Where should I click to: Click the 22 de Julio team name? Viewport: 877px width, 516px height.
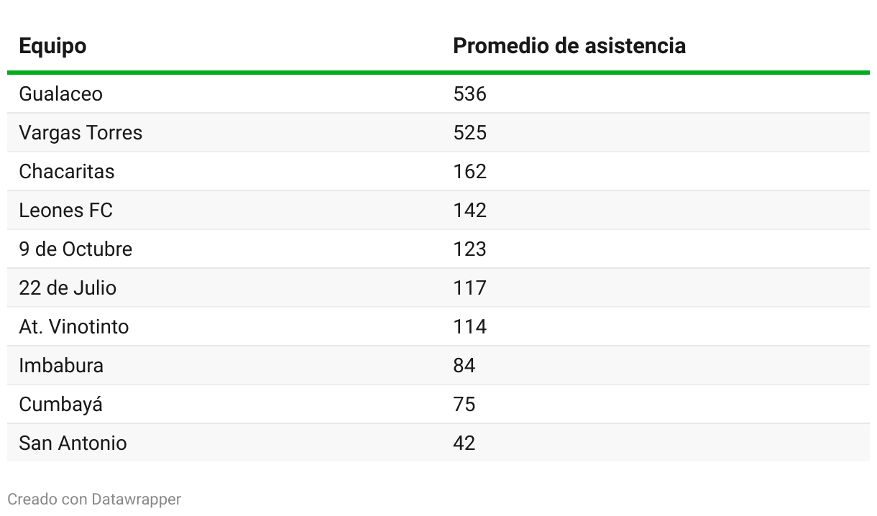tap(68, 288)
